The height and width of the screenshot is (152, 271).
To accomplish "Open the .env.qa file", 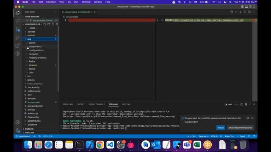I will pos(40,110).
